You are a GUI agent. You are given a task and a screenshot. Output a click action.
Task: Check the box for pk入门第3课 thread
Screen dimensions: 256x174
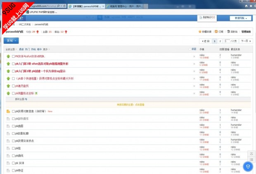(13, 64)
